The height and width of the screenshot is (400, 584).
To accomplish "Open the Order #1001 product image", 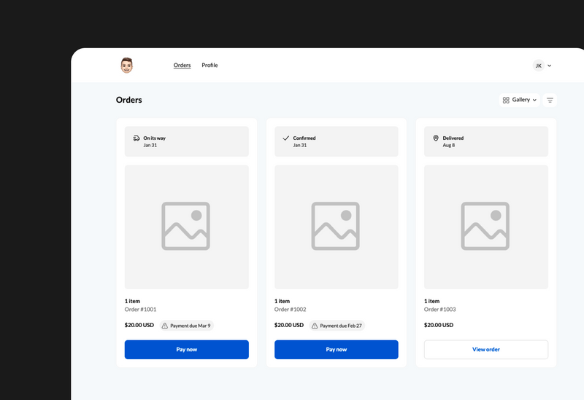I will [186, 227].
